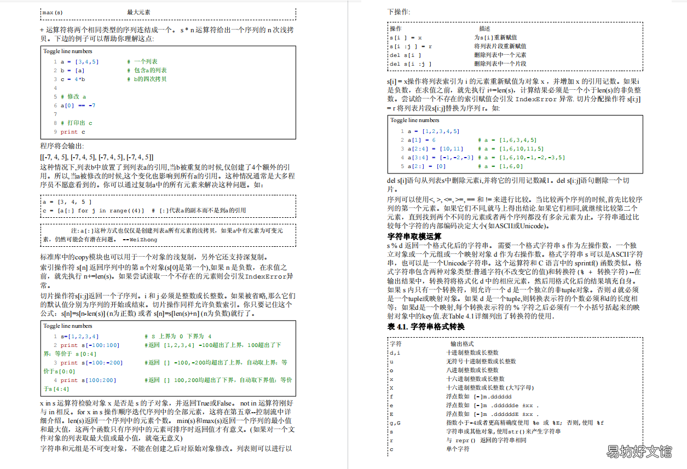Viewport: 687px width, 469px height.
Task: Click the code line 'a[0] == -7'
Action: pyautogui.click(x=78, y=105)
